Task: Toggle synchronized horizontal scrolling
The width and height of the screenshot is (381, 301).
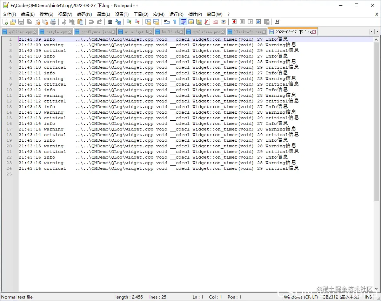Action: point(156,22)
